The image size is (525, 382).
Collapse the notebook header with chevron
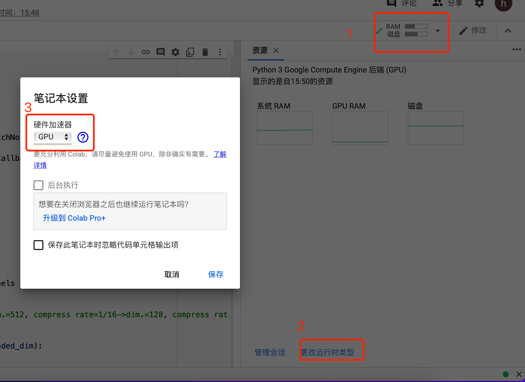[508, 30]
